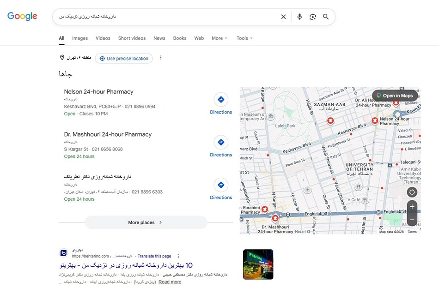Image resolution: width=439 pixels, height=300 pixels.
Task: Open Nelson 24-hour Pharmacy listing
Action: click(98, 92)
